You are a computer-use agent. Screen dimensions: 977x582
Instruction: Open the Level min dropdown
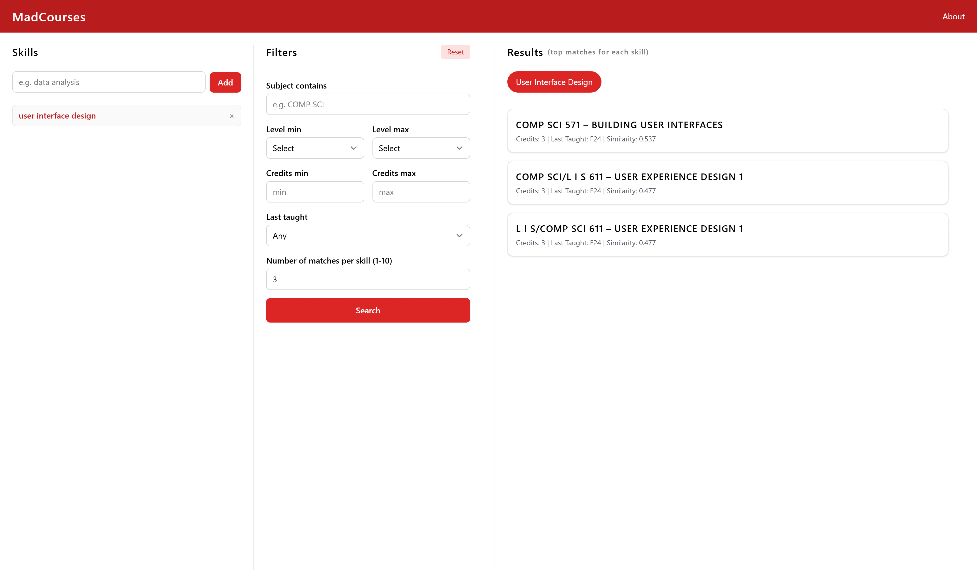(x=314, y=148)
